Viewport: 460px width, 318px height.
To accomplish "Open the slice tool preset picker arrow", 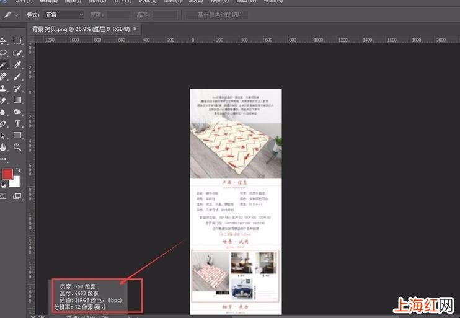I will coord(16,15).
